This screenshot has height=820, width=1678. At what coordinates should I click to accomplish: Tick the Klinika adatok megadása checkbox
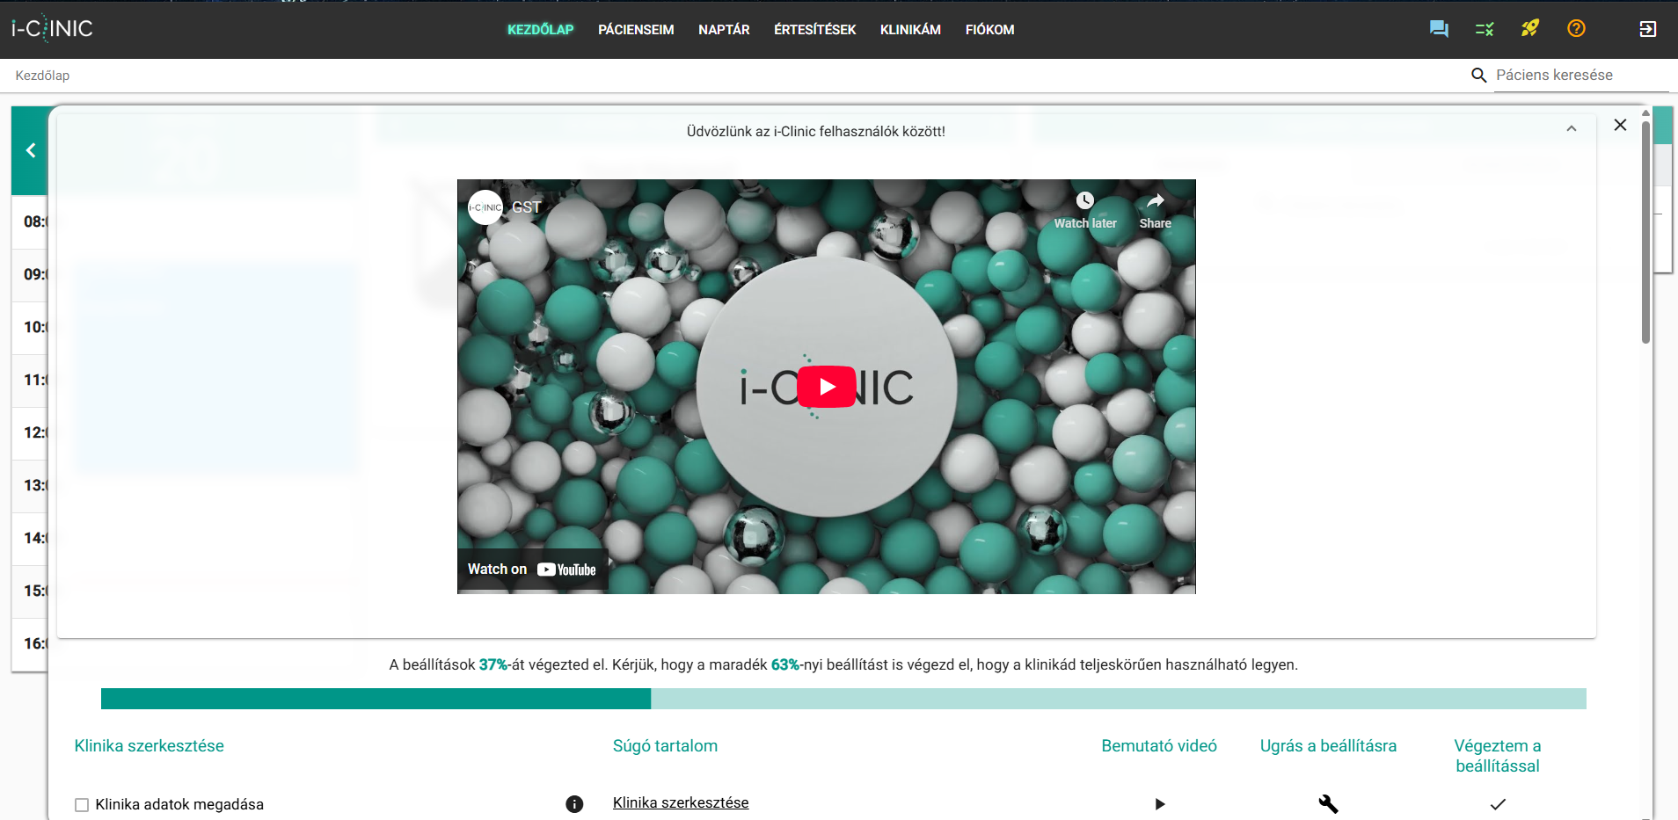point(82,805)
